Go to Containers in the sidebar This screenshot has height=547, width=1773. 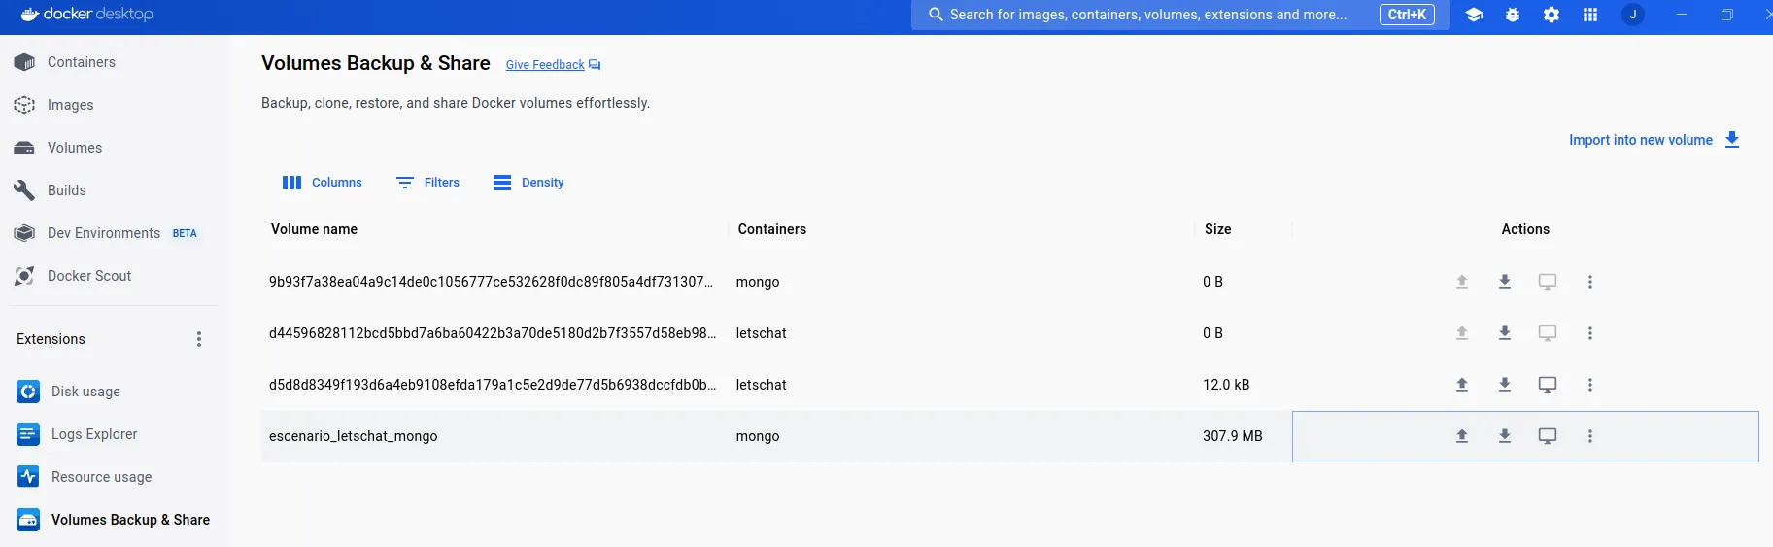click(82, 62)
